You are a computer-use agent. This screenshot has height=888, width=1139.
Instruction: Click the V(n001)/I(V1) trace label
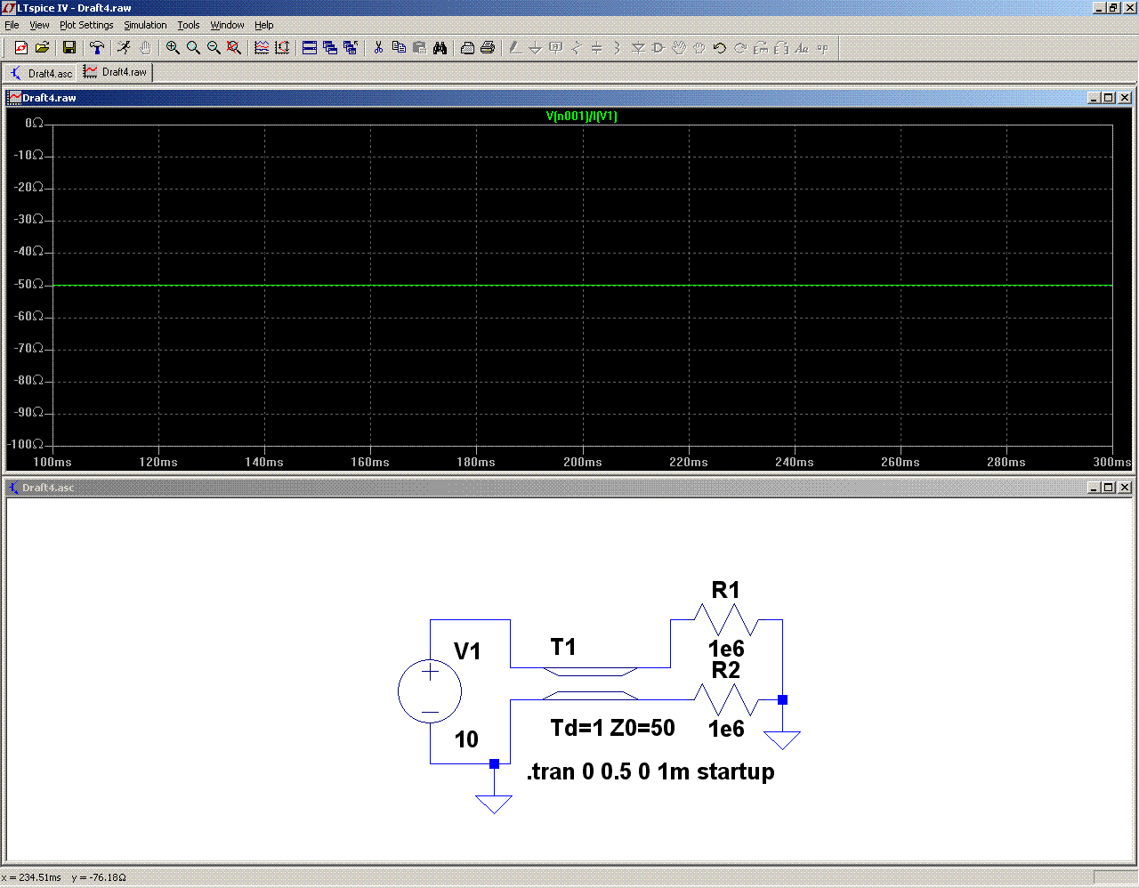pyautogui.click(x=581, y=117)
